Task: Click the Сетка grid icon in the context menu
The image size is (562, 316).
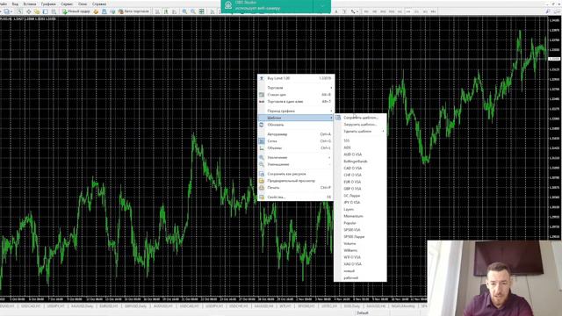Action: click(x=262, y=141)
